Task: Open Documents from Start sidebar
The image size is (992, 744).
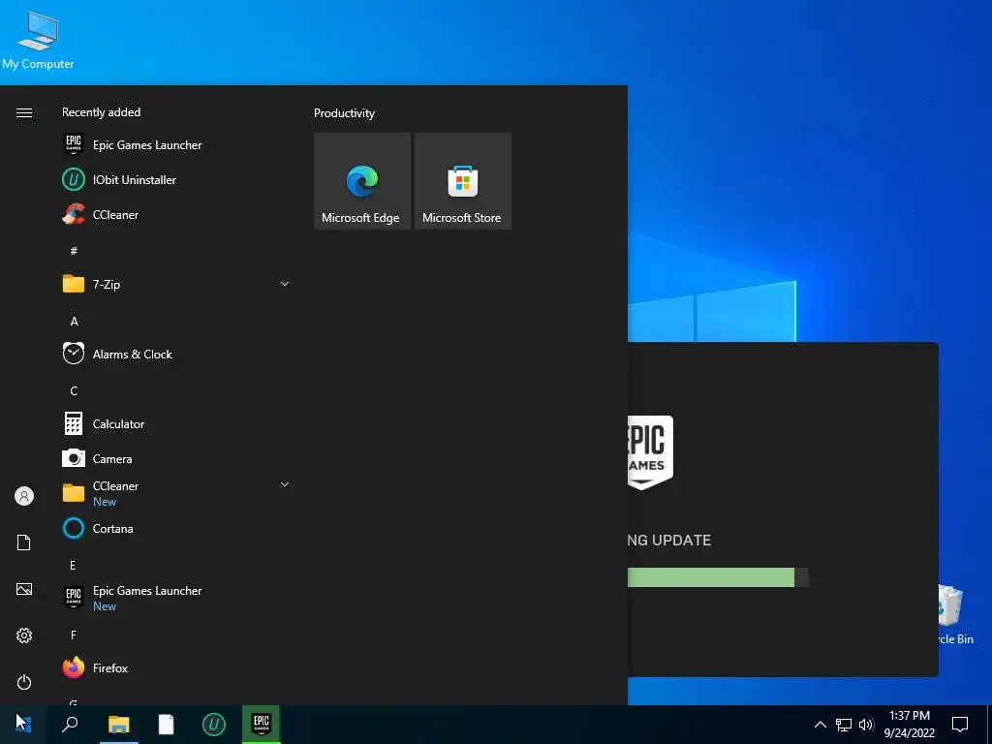Action: tap(24, 542)
